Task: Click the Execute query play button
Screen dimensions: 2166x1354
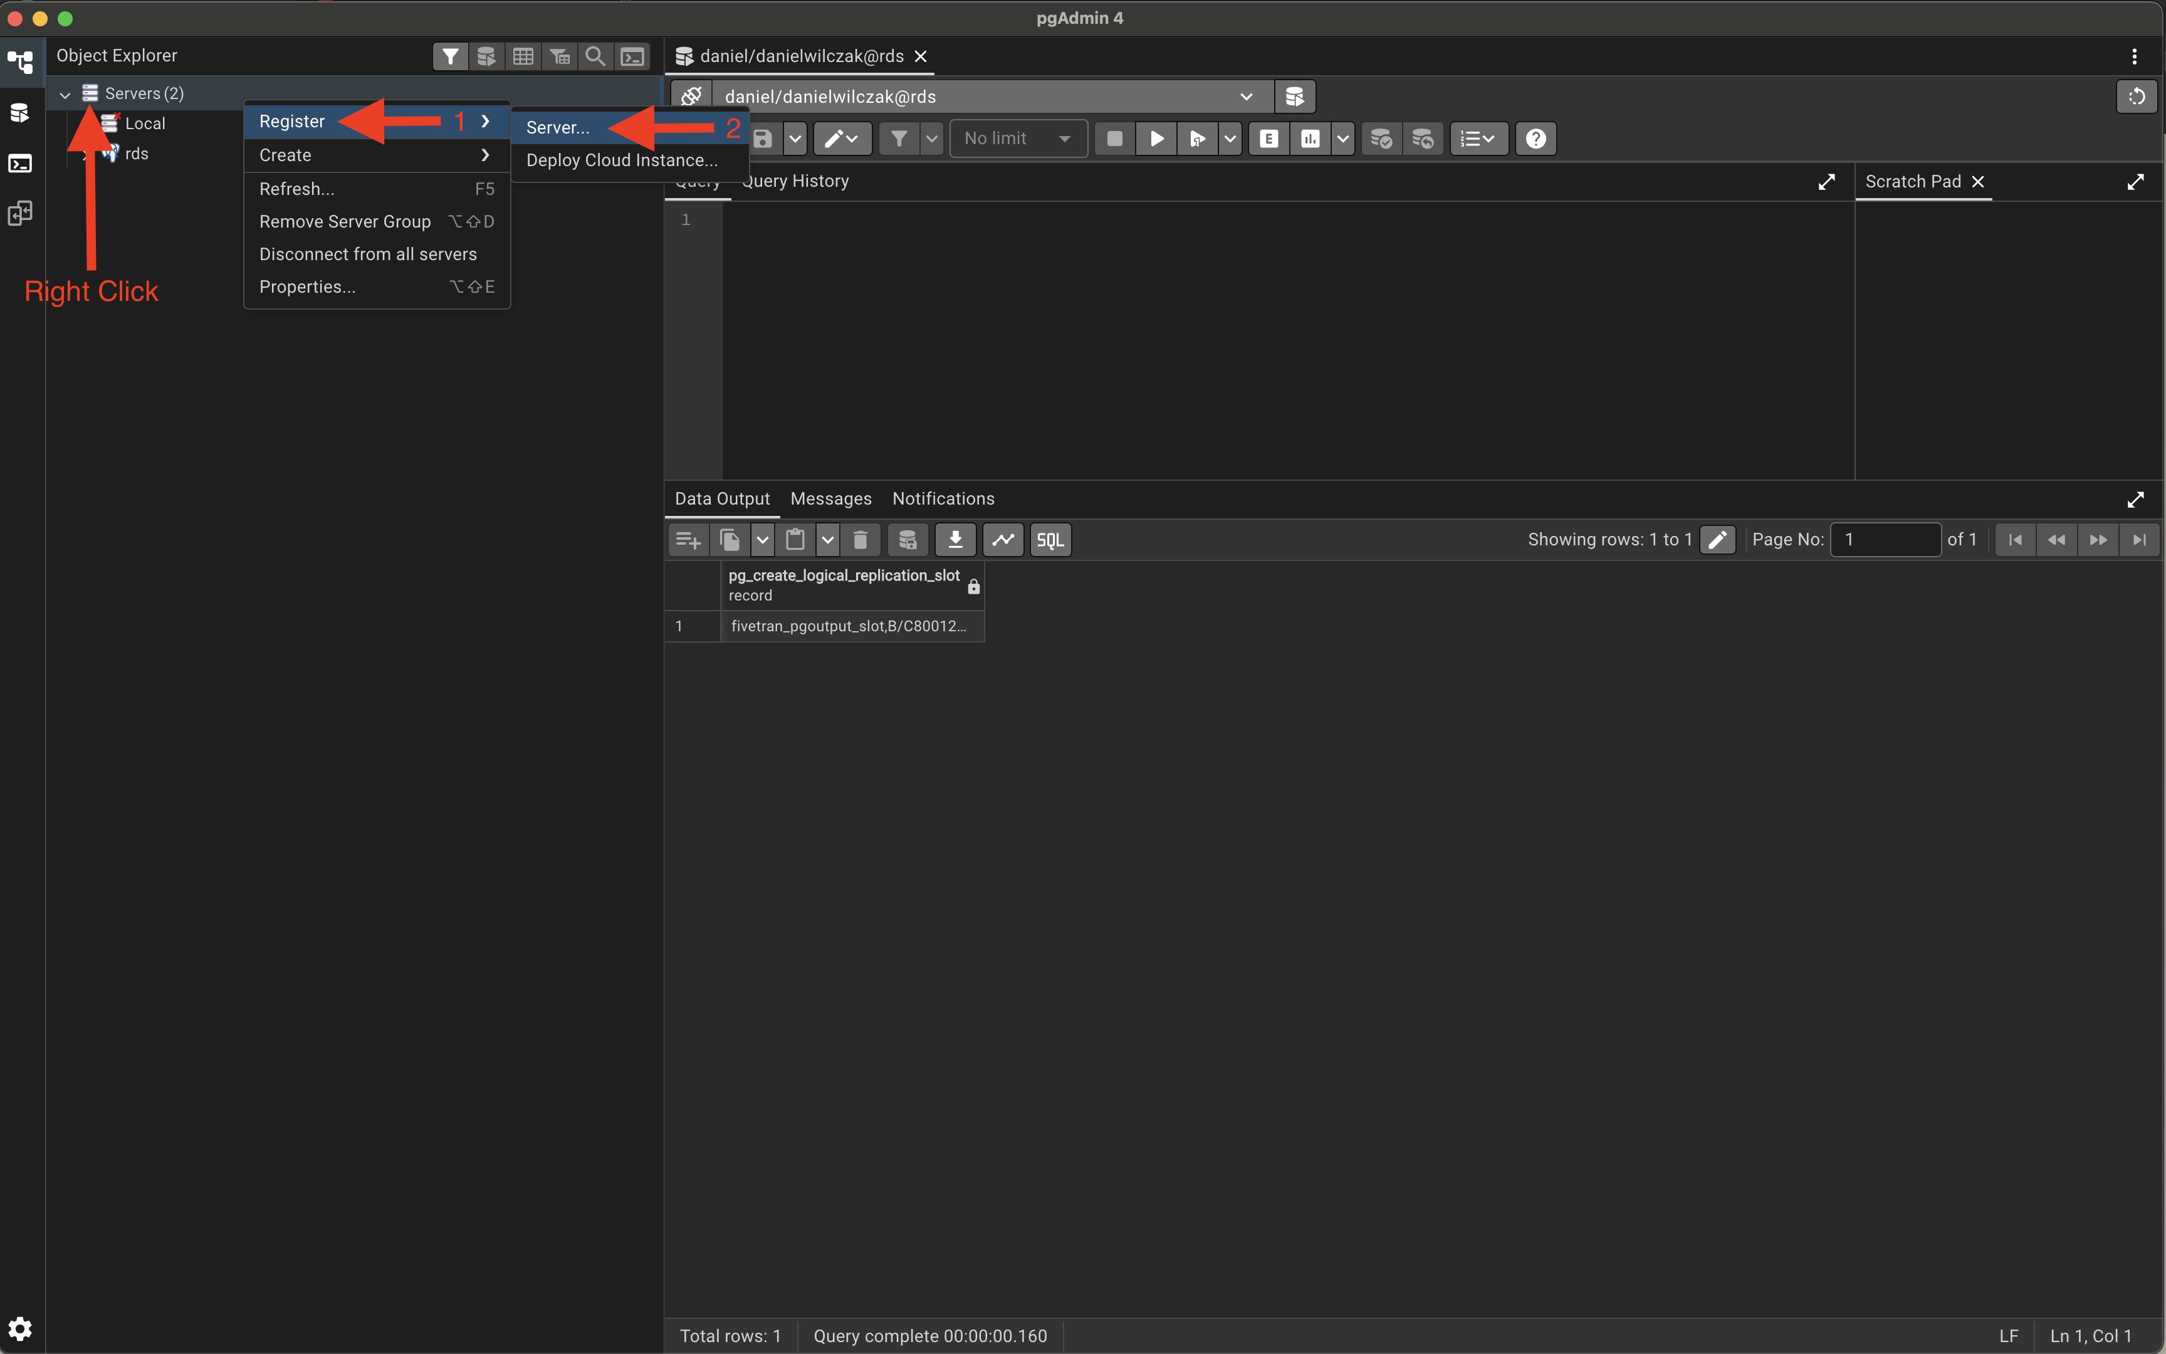Action: [1156, 139]
